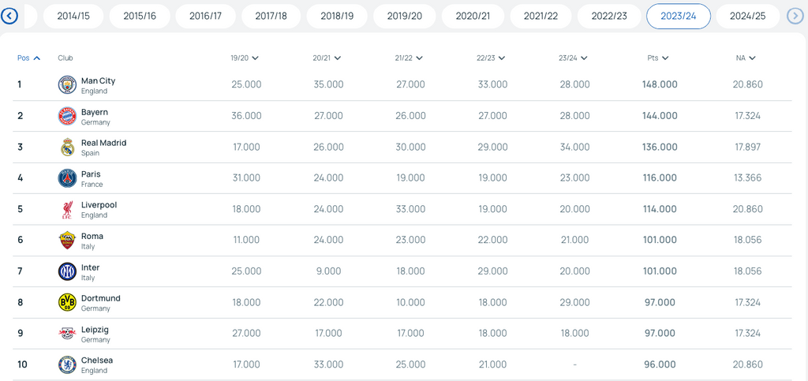Click the Liverpool club crest icon
The width and height of the screenshot is (808, 381).
pyautogui.click(x=67, y=209)
